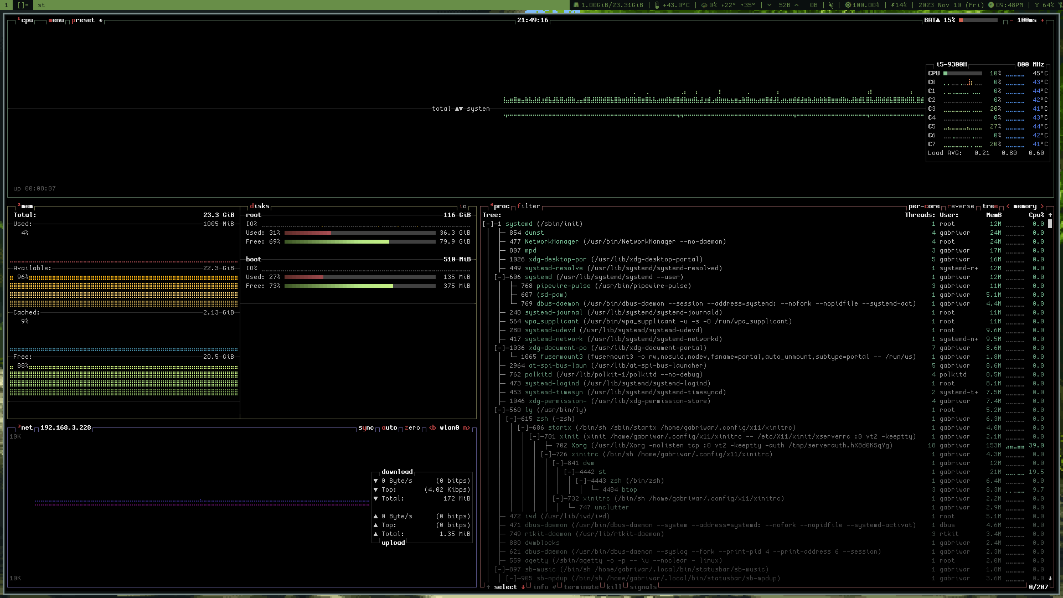The height and width of the screenshot is (598, 1063).
Task: Click the clock icon next to 09:48PM
Action: pos(991,5)
